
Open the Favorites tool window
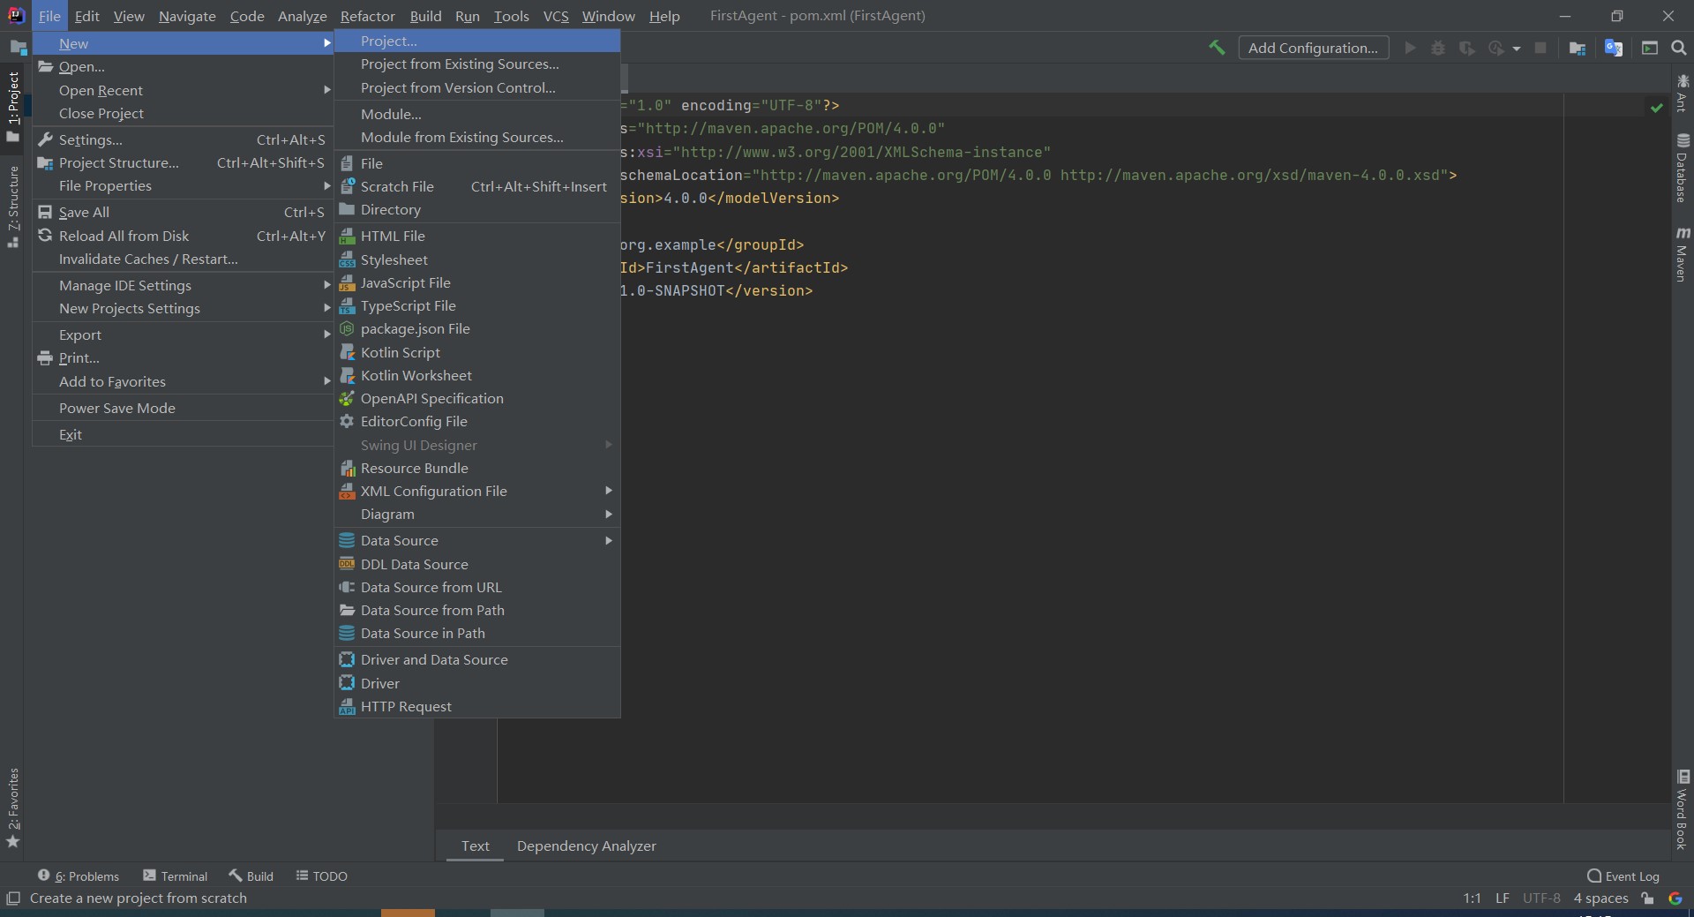(x=13, y=808)
